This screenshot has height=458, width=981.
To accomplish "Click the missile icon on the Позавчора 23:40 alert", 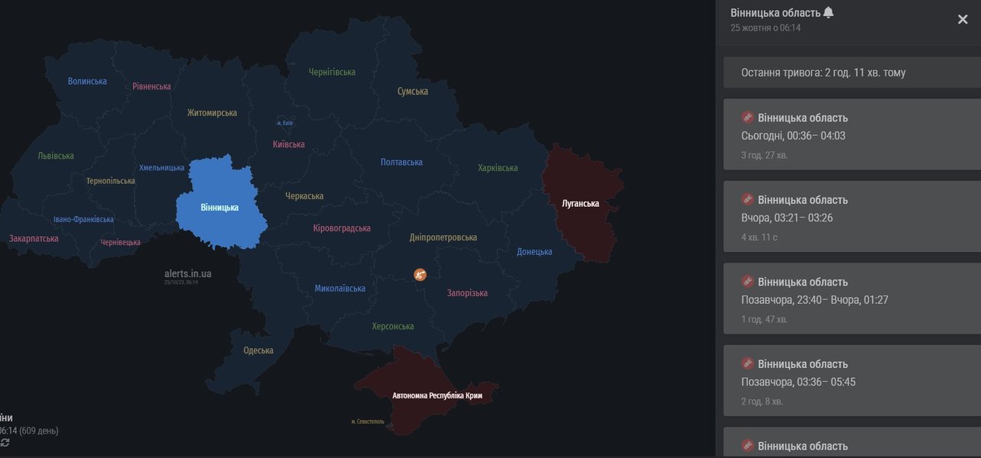I will pos(747,280).
